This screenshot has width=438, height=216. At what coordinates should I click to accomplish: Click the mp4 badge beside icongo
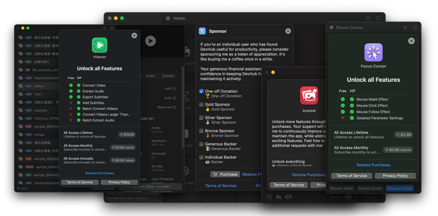(28, 134)
